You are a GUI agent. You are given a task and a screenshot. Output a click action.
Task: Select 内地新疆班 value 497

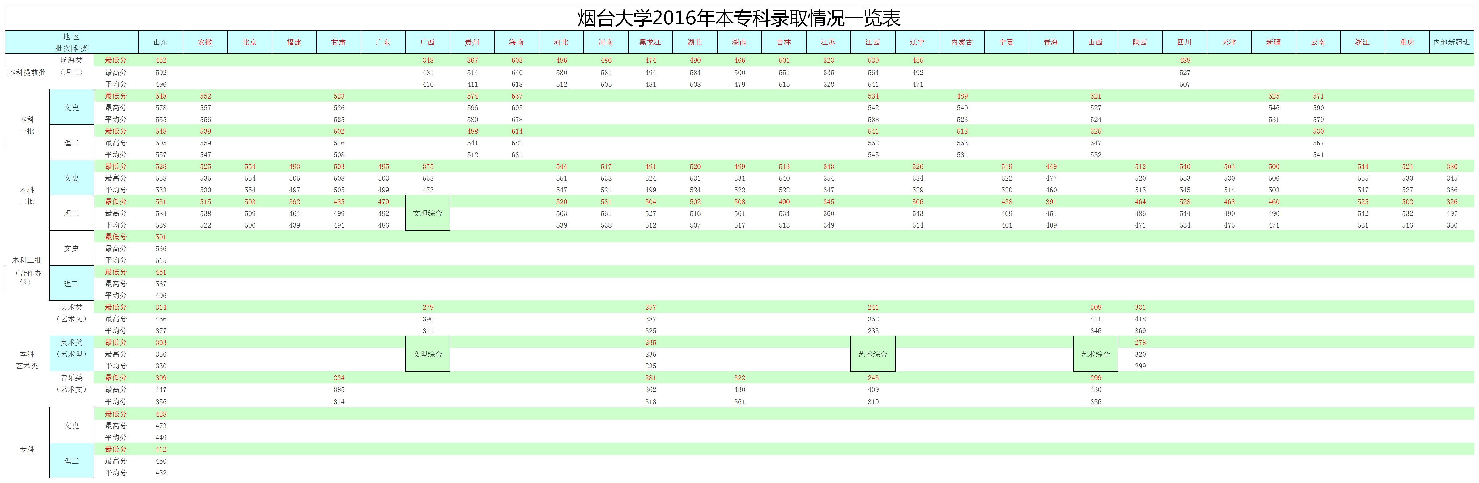(1451, 213)
